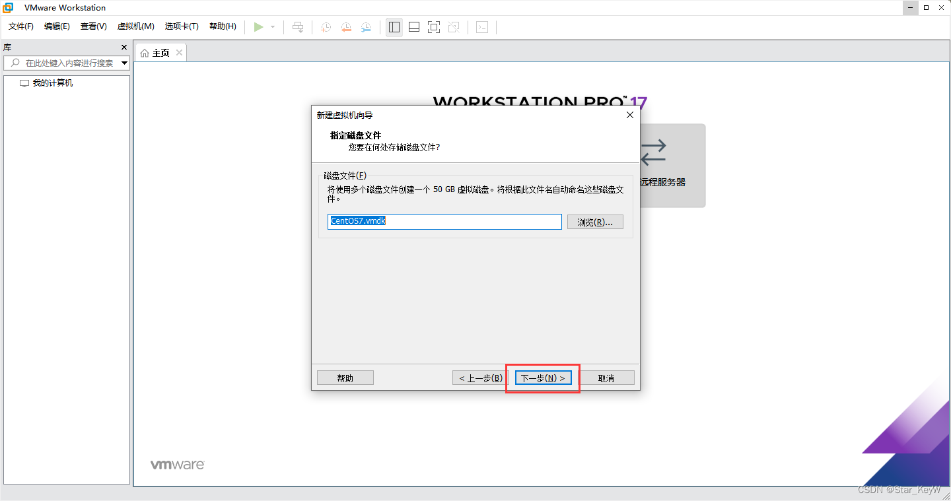Click the 下一步(N) button
This screenshot has height=501, width=951.
[x=542, y=377]
